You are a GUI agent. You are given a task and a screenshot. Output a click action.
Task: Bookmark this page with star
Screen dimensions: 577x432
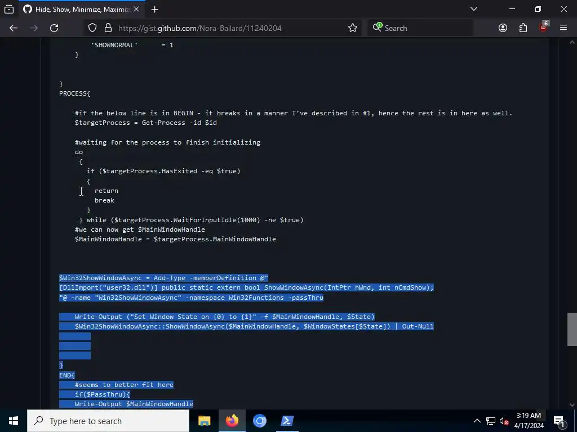pyautogui.click(x=353, y=28)
